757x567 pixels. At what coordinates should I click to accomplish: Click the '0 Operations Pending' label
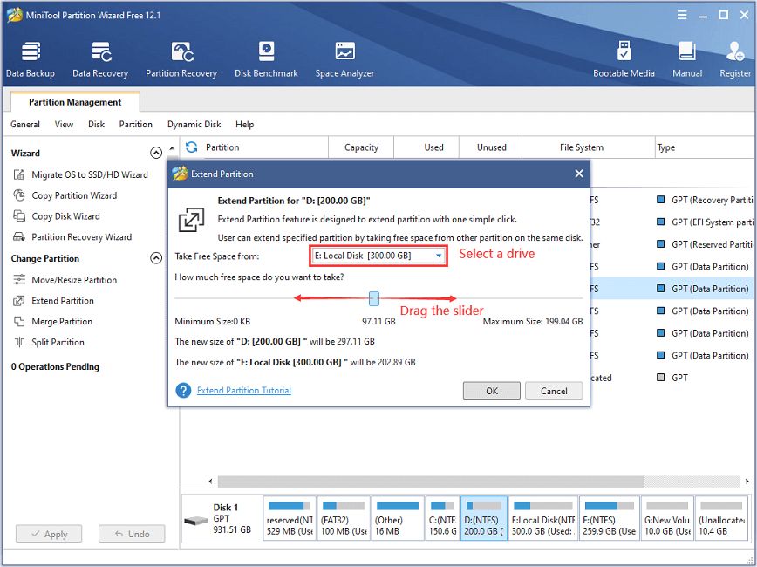click(x=55, y=366)
